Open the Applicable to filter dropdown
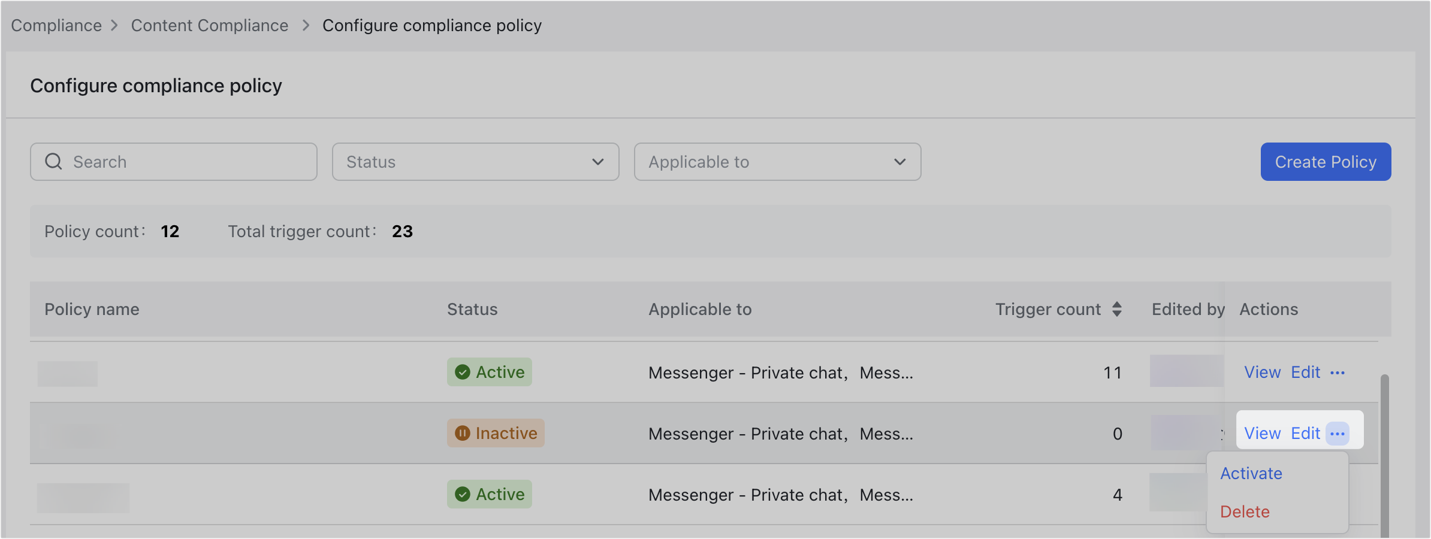This screenshot has height=539, width=1431. (x=777, y=162)
